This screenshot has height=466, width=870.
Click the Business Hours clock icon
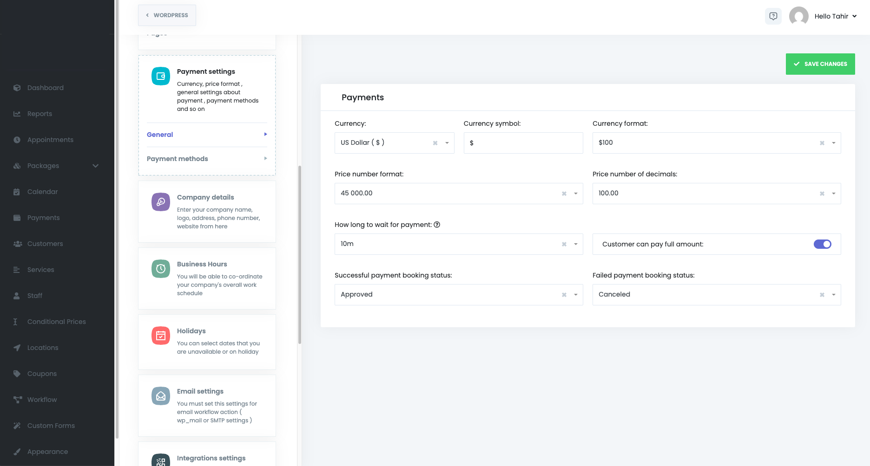point(161,269)
